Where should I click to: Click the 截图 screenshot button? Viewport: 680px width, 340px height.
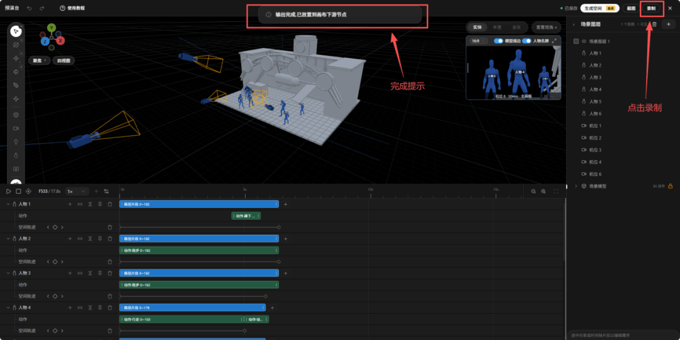[x=631, y=8]
